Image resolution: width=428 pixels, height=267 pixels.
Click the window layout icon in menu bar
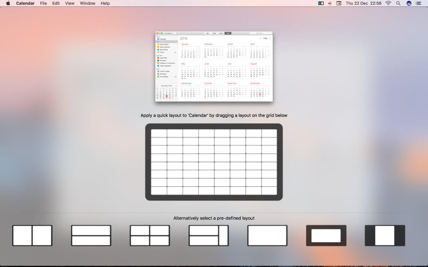coord(321,3)
